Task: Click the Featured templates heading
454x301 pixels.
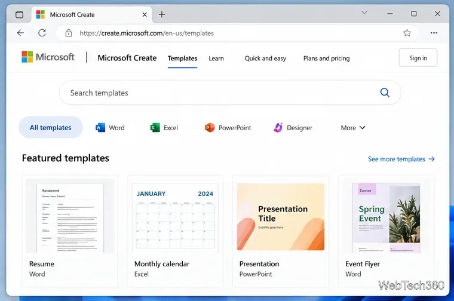Action: (x=66, y=158)
